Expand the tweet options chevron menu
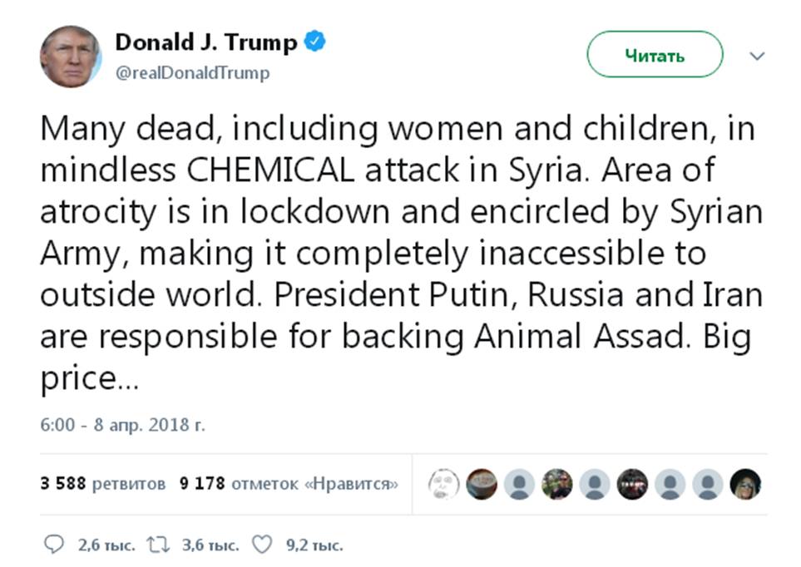The width and height of the screenshot is (801, 567). pos(757,57)
